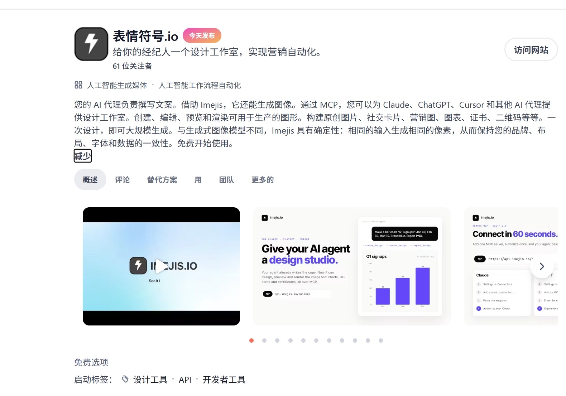566x396 pixels.
Task: Jump to the seventh carousel dot
Action: pyautogui.click(x=329, y=341)
